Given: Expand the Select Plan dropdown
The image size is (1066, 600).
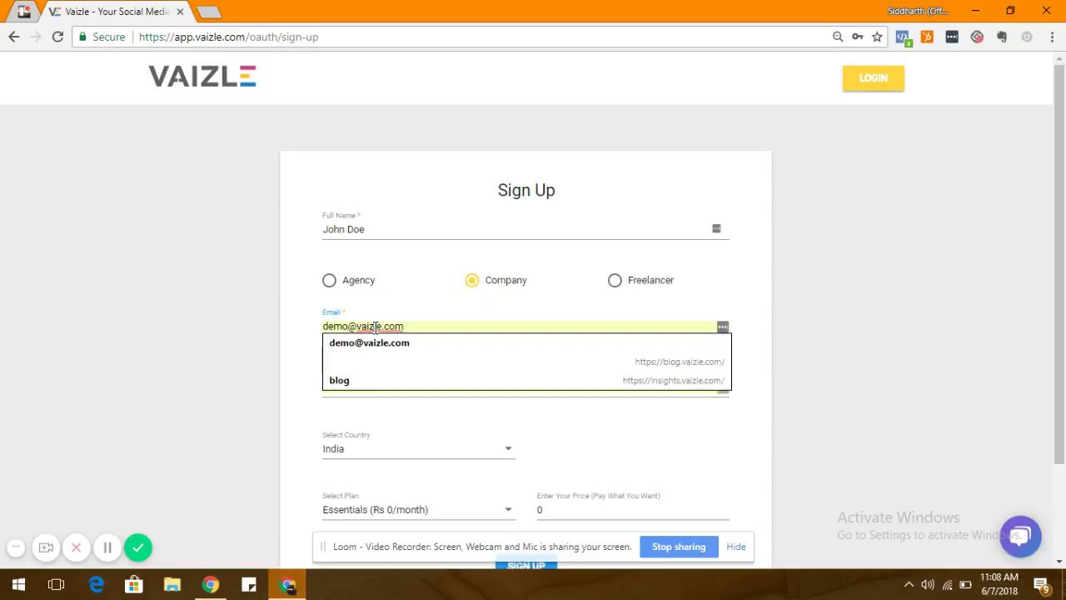Looking at the screenshot, I should pyautogui.click(x=418, y=510).
